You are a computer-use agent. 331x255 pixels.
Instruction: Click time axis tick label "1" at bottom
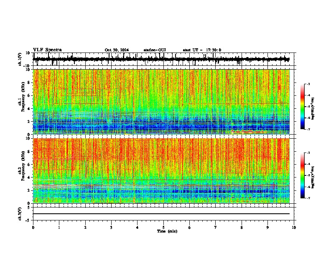(x=59, y=227)
